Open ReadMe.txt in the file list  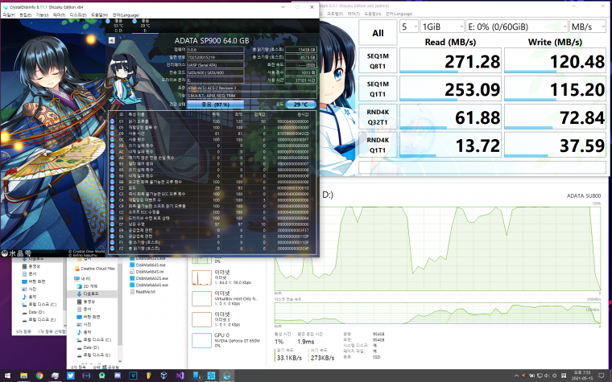point(143,292)
